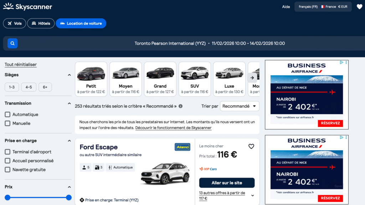This screenshot has height=205, width=365.
Task: Click the minimum price slider handle
Action: coord(8,198)
